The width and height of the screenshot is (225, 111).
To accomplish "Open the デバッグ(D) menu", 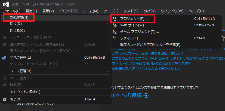I will (x=68, y=11).
